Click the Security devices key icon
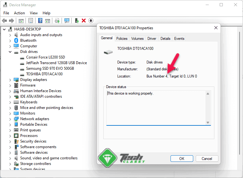Image resolution: width=243 pixels, height=178 pixels. pos(16,141)
